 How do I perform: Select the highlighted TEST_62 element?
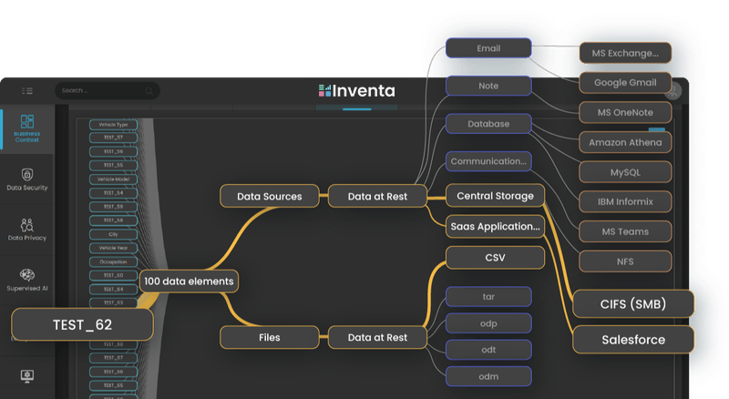[82, 324]
